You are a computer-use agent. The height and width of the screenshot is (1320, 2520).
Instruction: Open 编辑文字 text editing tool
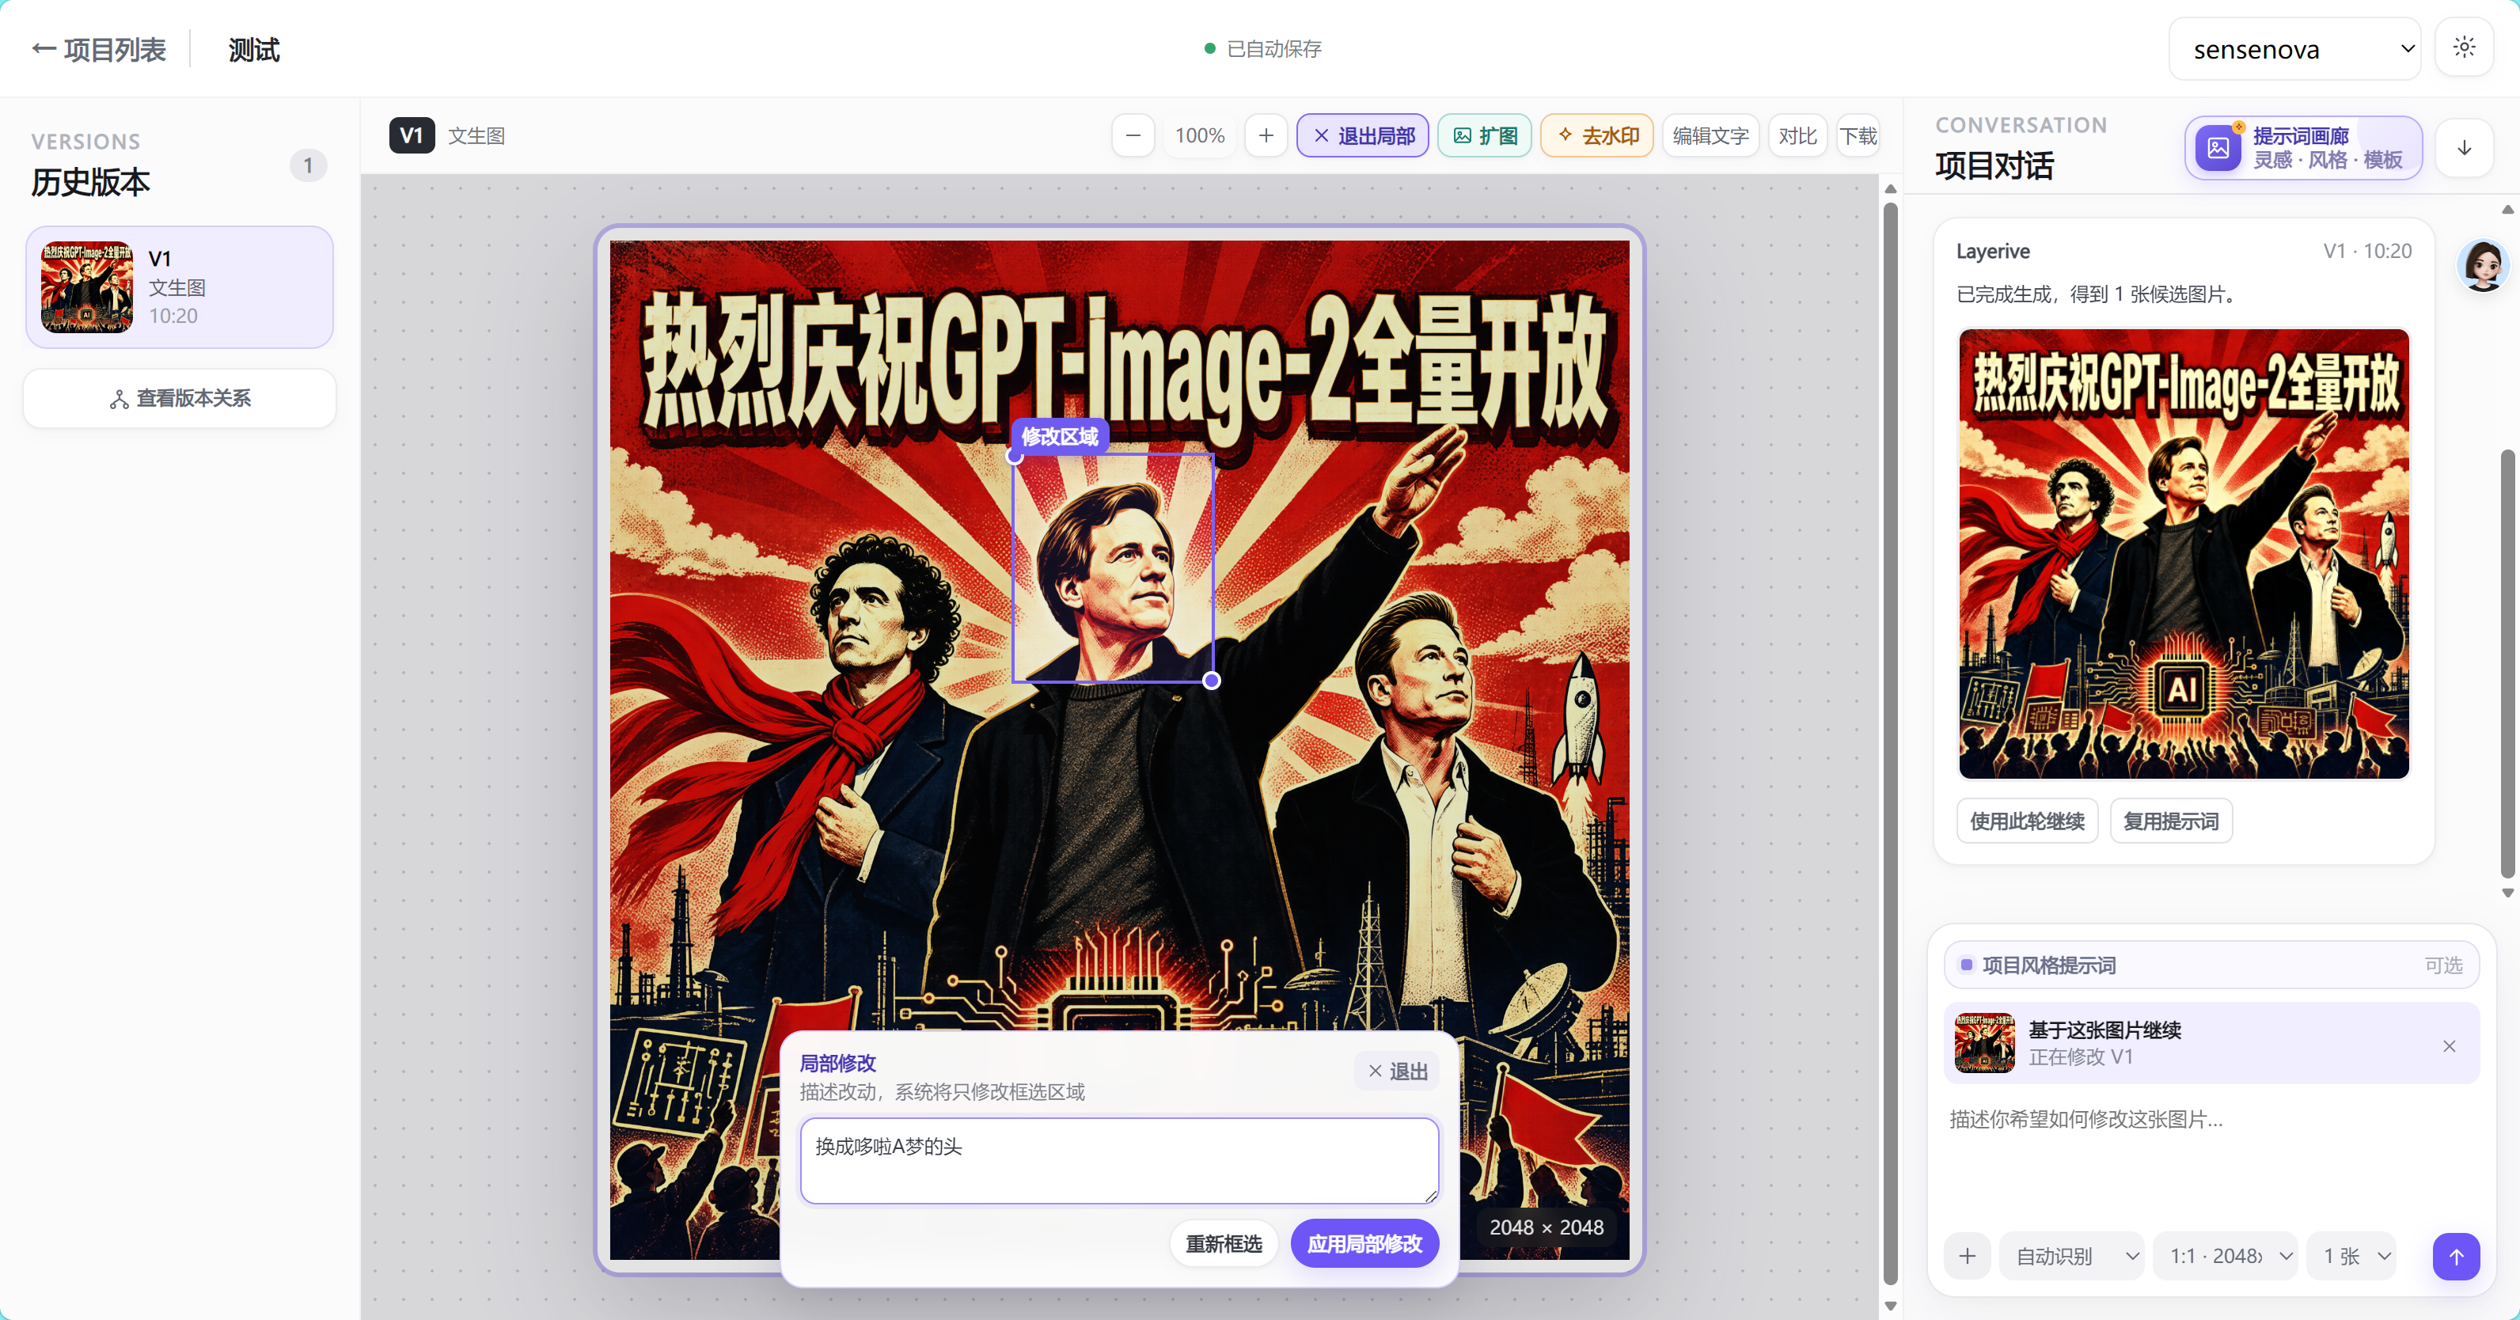(x=1710, y=136)
